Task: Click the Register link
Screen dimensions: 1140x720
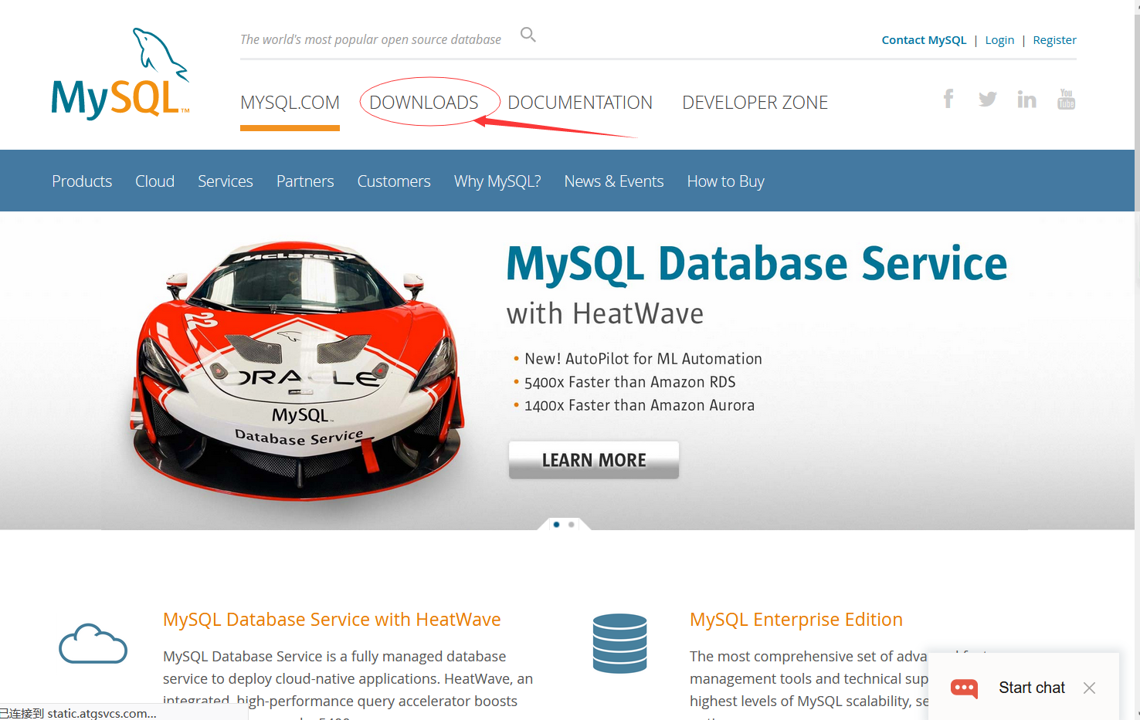Action: [x=1054, y=40]
